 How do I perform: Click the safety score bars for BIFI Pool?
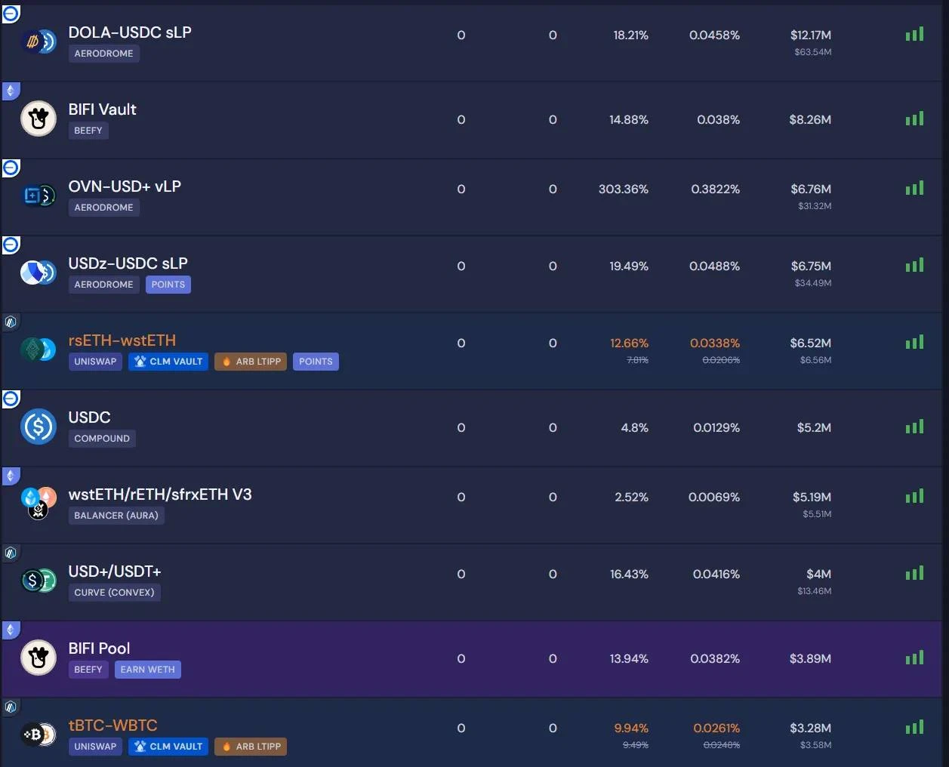tap(914, 658)
